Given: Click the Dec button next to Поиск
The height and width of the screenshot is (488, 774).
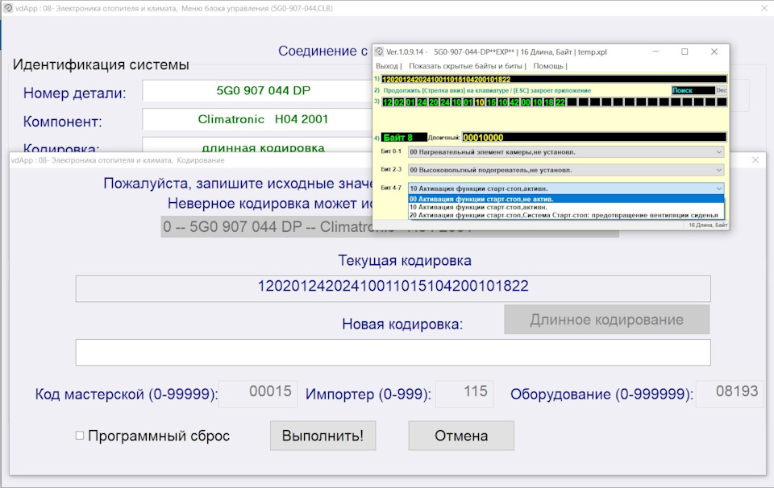Looking at the screenshot, I should coord(721,90).
